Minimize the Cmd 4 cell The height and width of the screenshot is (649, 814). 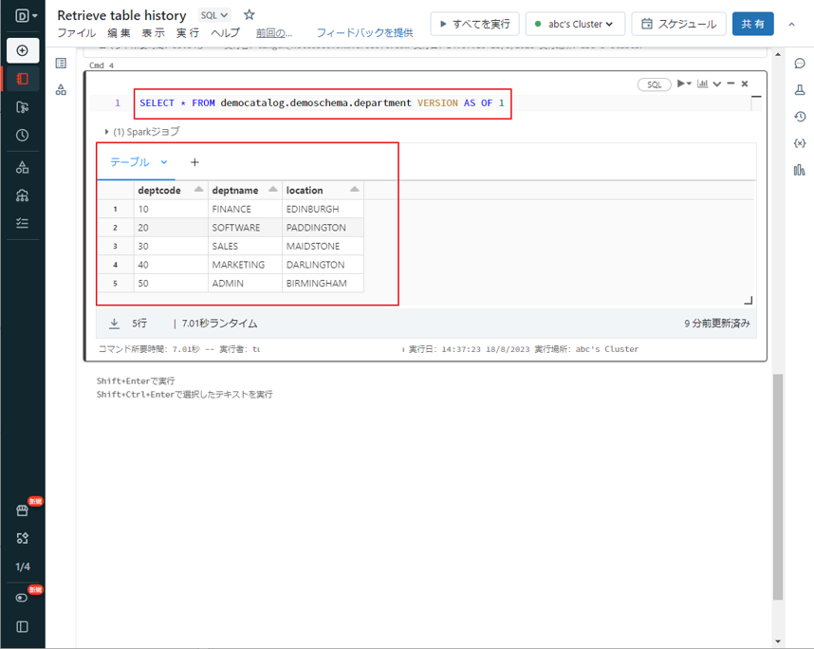(731, 84)
